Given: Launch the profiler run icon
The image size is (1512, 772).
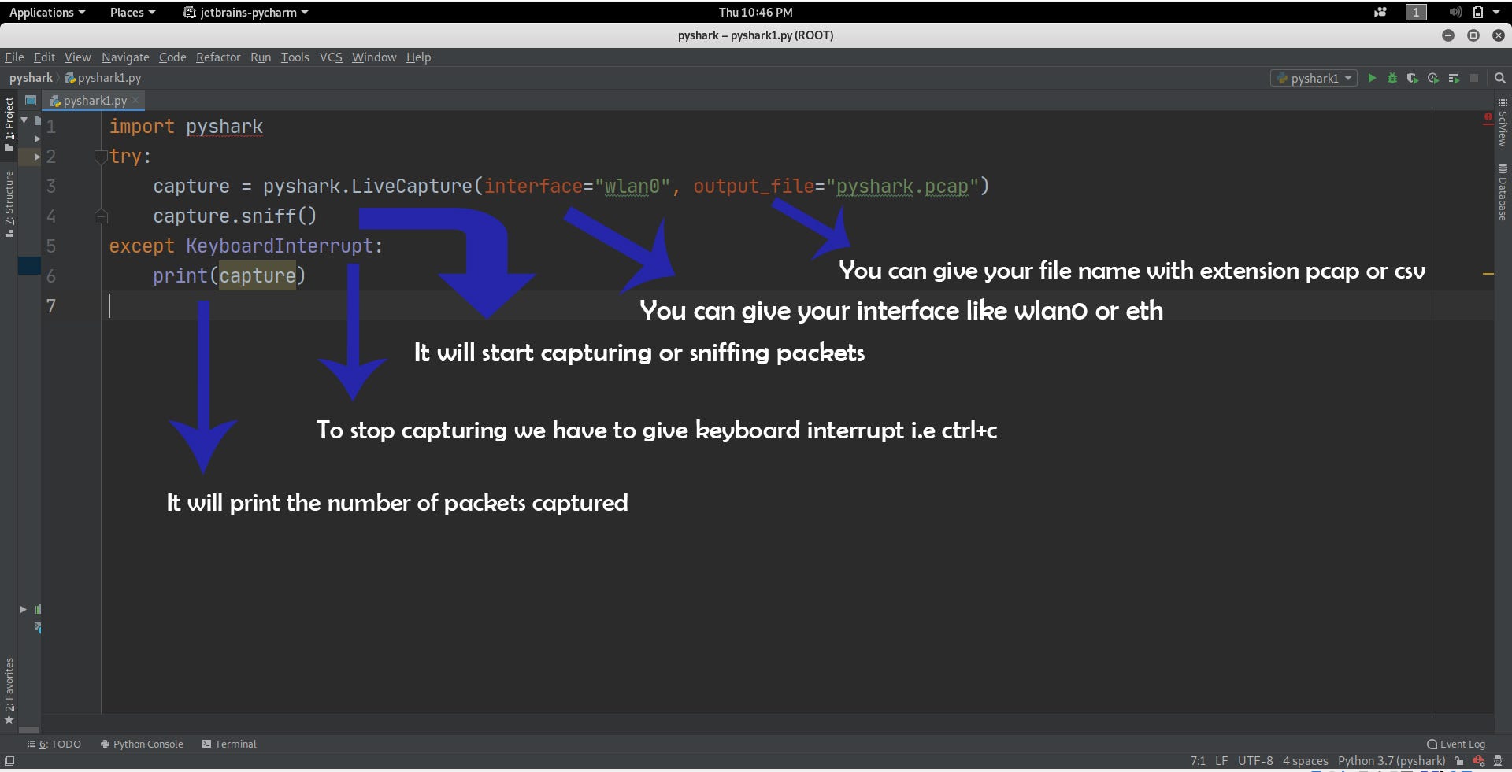Looking at the screenshot, I should point(1433,78).
